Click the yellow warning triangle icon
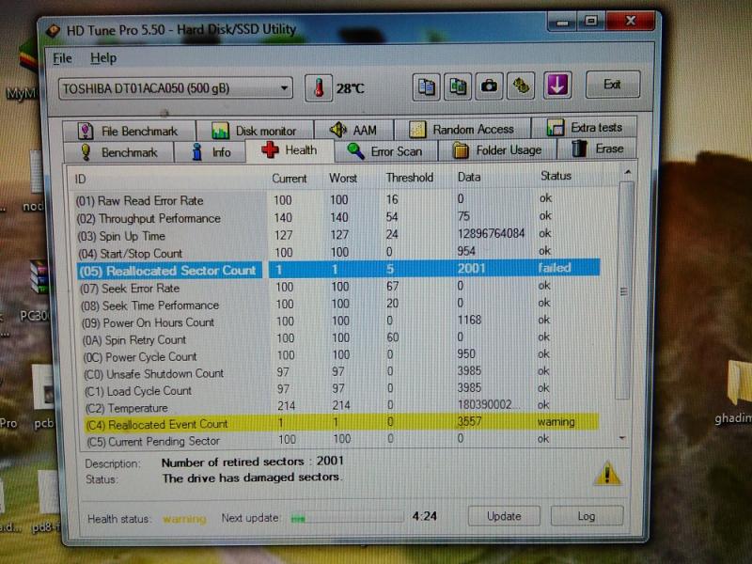The image size is (752, 564). pyautogui.click(x=607, y=474)
